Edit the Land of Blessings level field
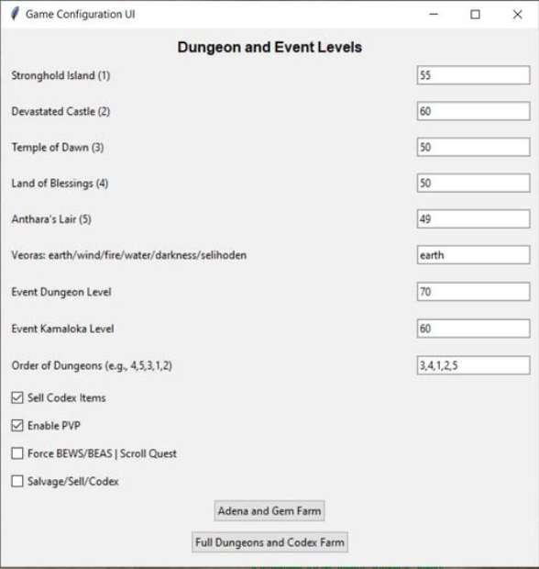539x569 pixels. pos(473,183)
